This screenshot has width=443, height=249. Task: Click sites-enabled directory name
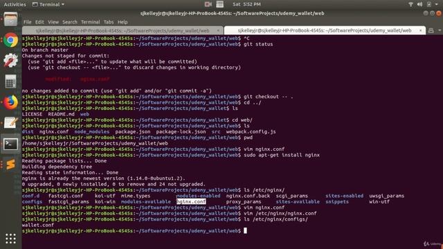coord(345,196)
